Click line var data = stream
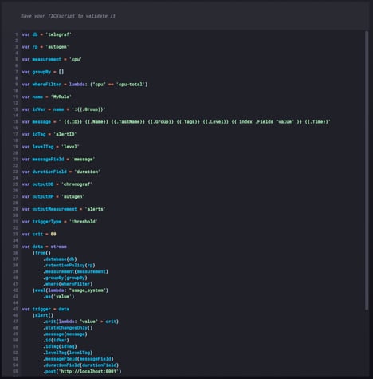This screenshot has height=379, width=373. [x=44, y=247]
